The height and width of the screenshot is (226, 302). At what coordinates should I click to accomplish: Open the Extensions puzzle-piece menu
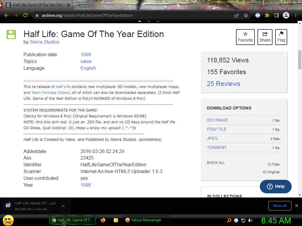coord(267,15)
